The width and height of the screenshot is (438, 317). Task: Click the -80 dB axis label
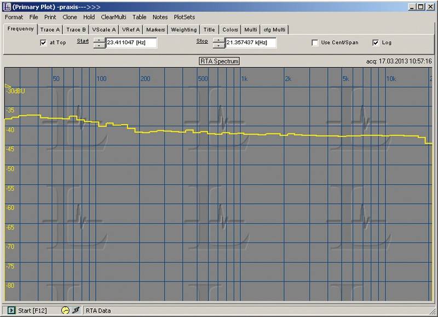[10, 285]
